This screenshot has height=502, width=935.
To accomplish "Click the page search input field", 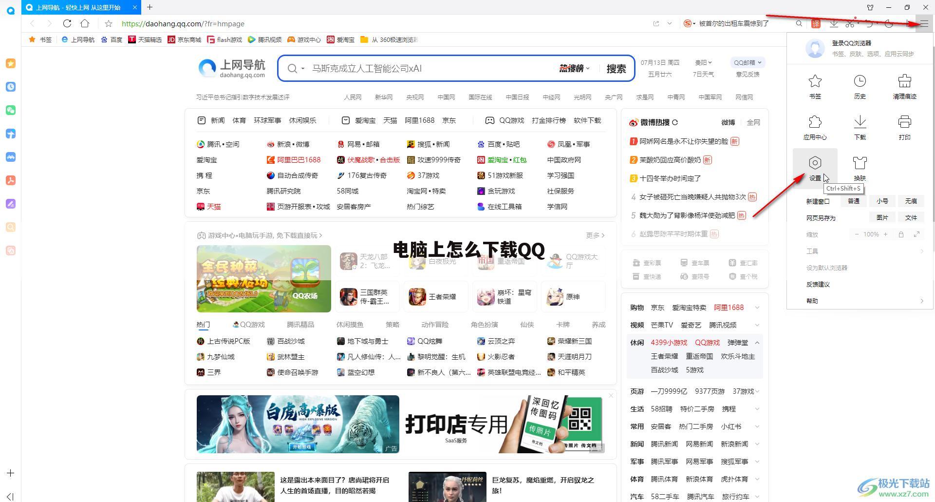I will pos(431,68).
